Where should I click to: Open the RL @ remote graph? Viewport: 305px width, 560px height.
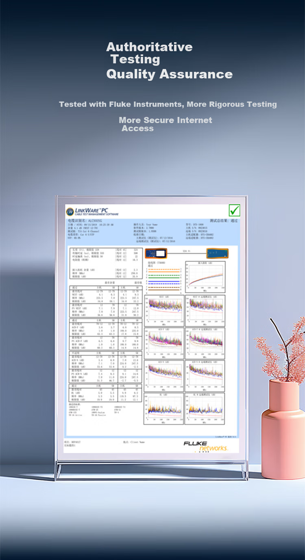pos(205,409)
